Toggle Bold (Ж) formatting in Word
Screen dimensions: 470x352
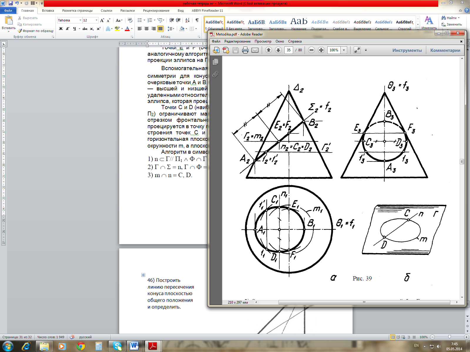pyautogui.click(x=61, y=29)
